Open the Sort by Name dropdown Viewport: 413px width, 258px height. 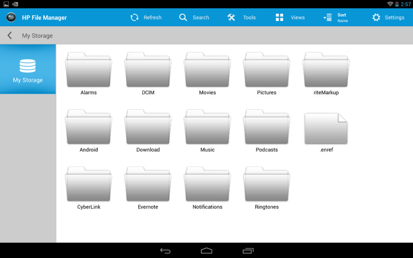tap(336, 17)
